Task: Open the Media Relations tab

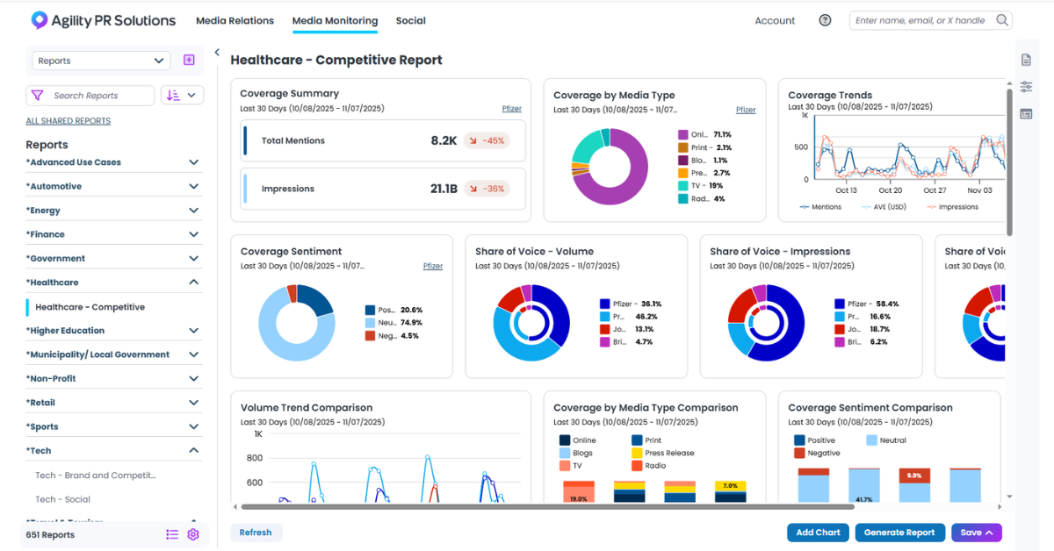Action: pyautogui.click(x=235, y=20)
